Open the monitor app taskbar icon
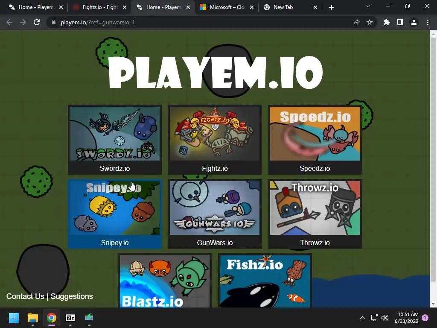 89,318
